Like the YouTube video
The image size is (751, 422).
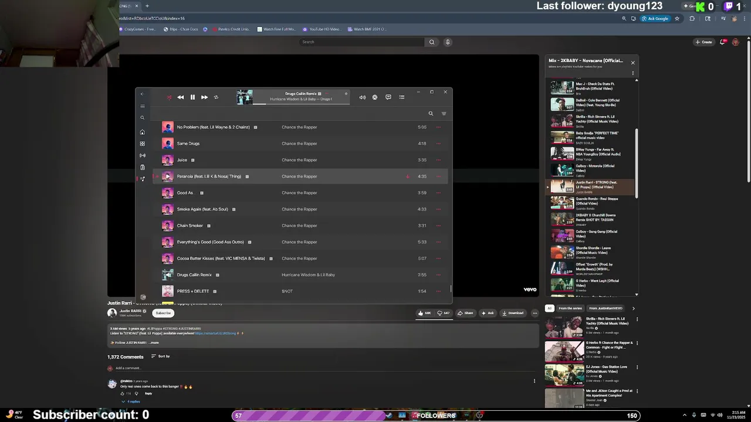click(425, 313)
